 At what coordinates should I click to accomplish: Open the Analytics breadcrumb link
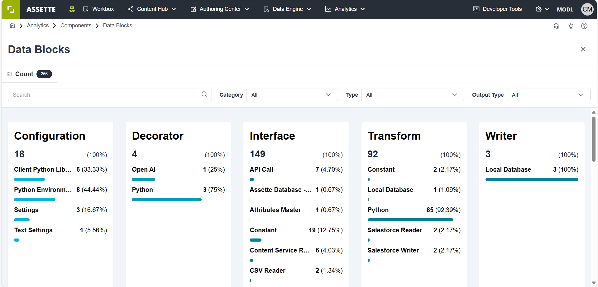(x=38, y=25)
